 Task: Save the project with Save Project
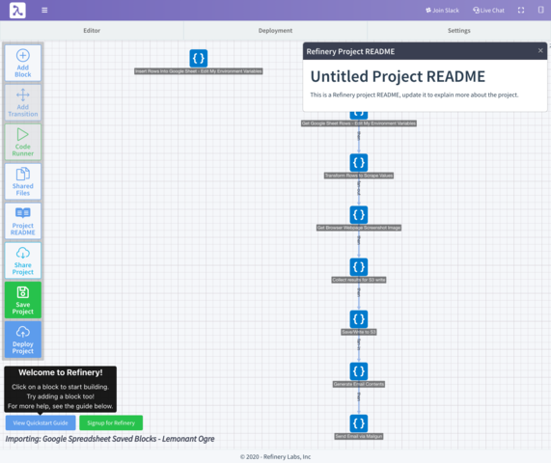tap(23, 300)
